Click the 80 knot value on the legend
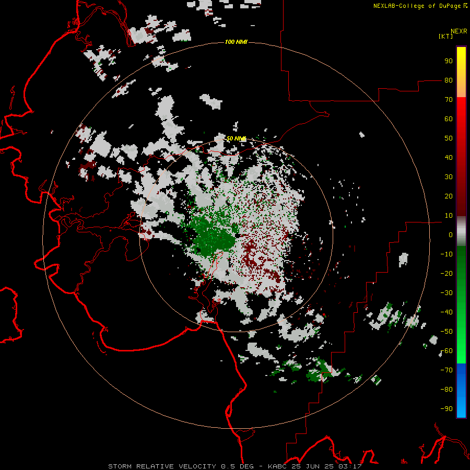 (449, 80)
